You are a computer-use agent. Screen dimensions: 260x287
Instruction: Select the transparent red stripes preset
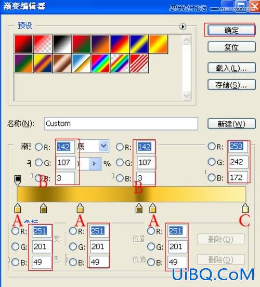point(139,63)
